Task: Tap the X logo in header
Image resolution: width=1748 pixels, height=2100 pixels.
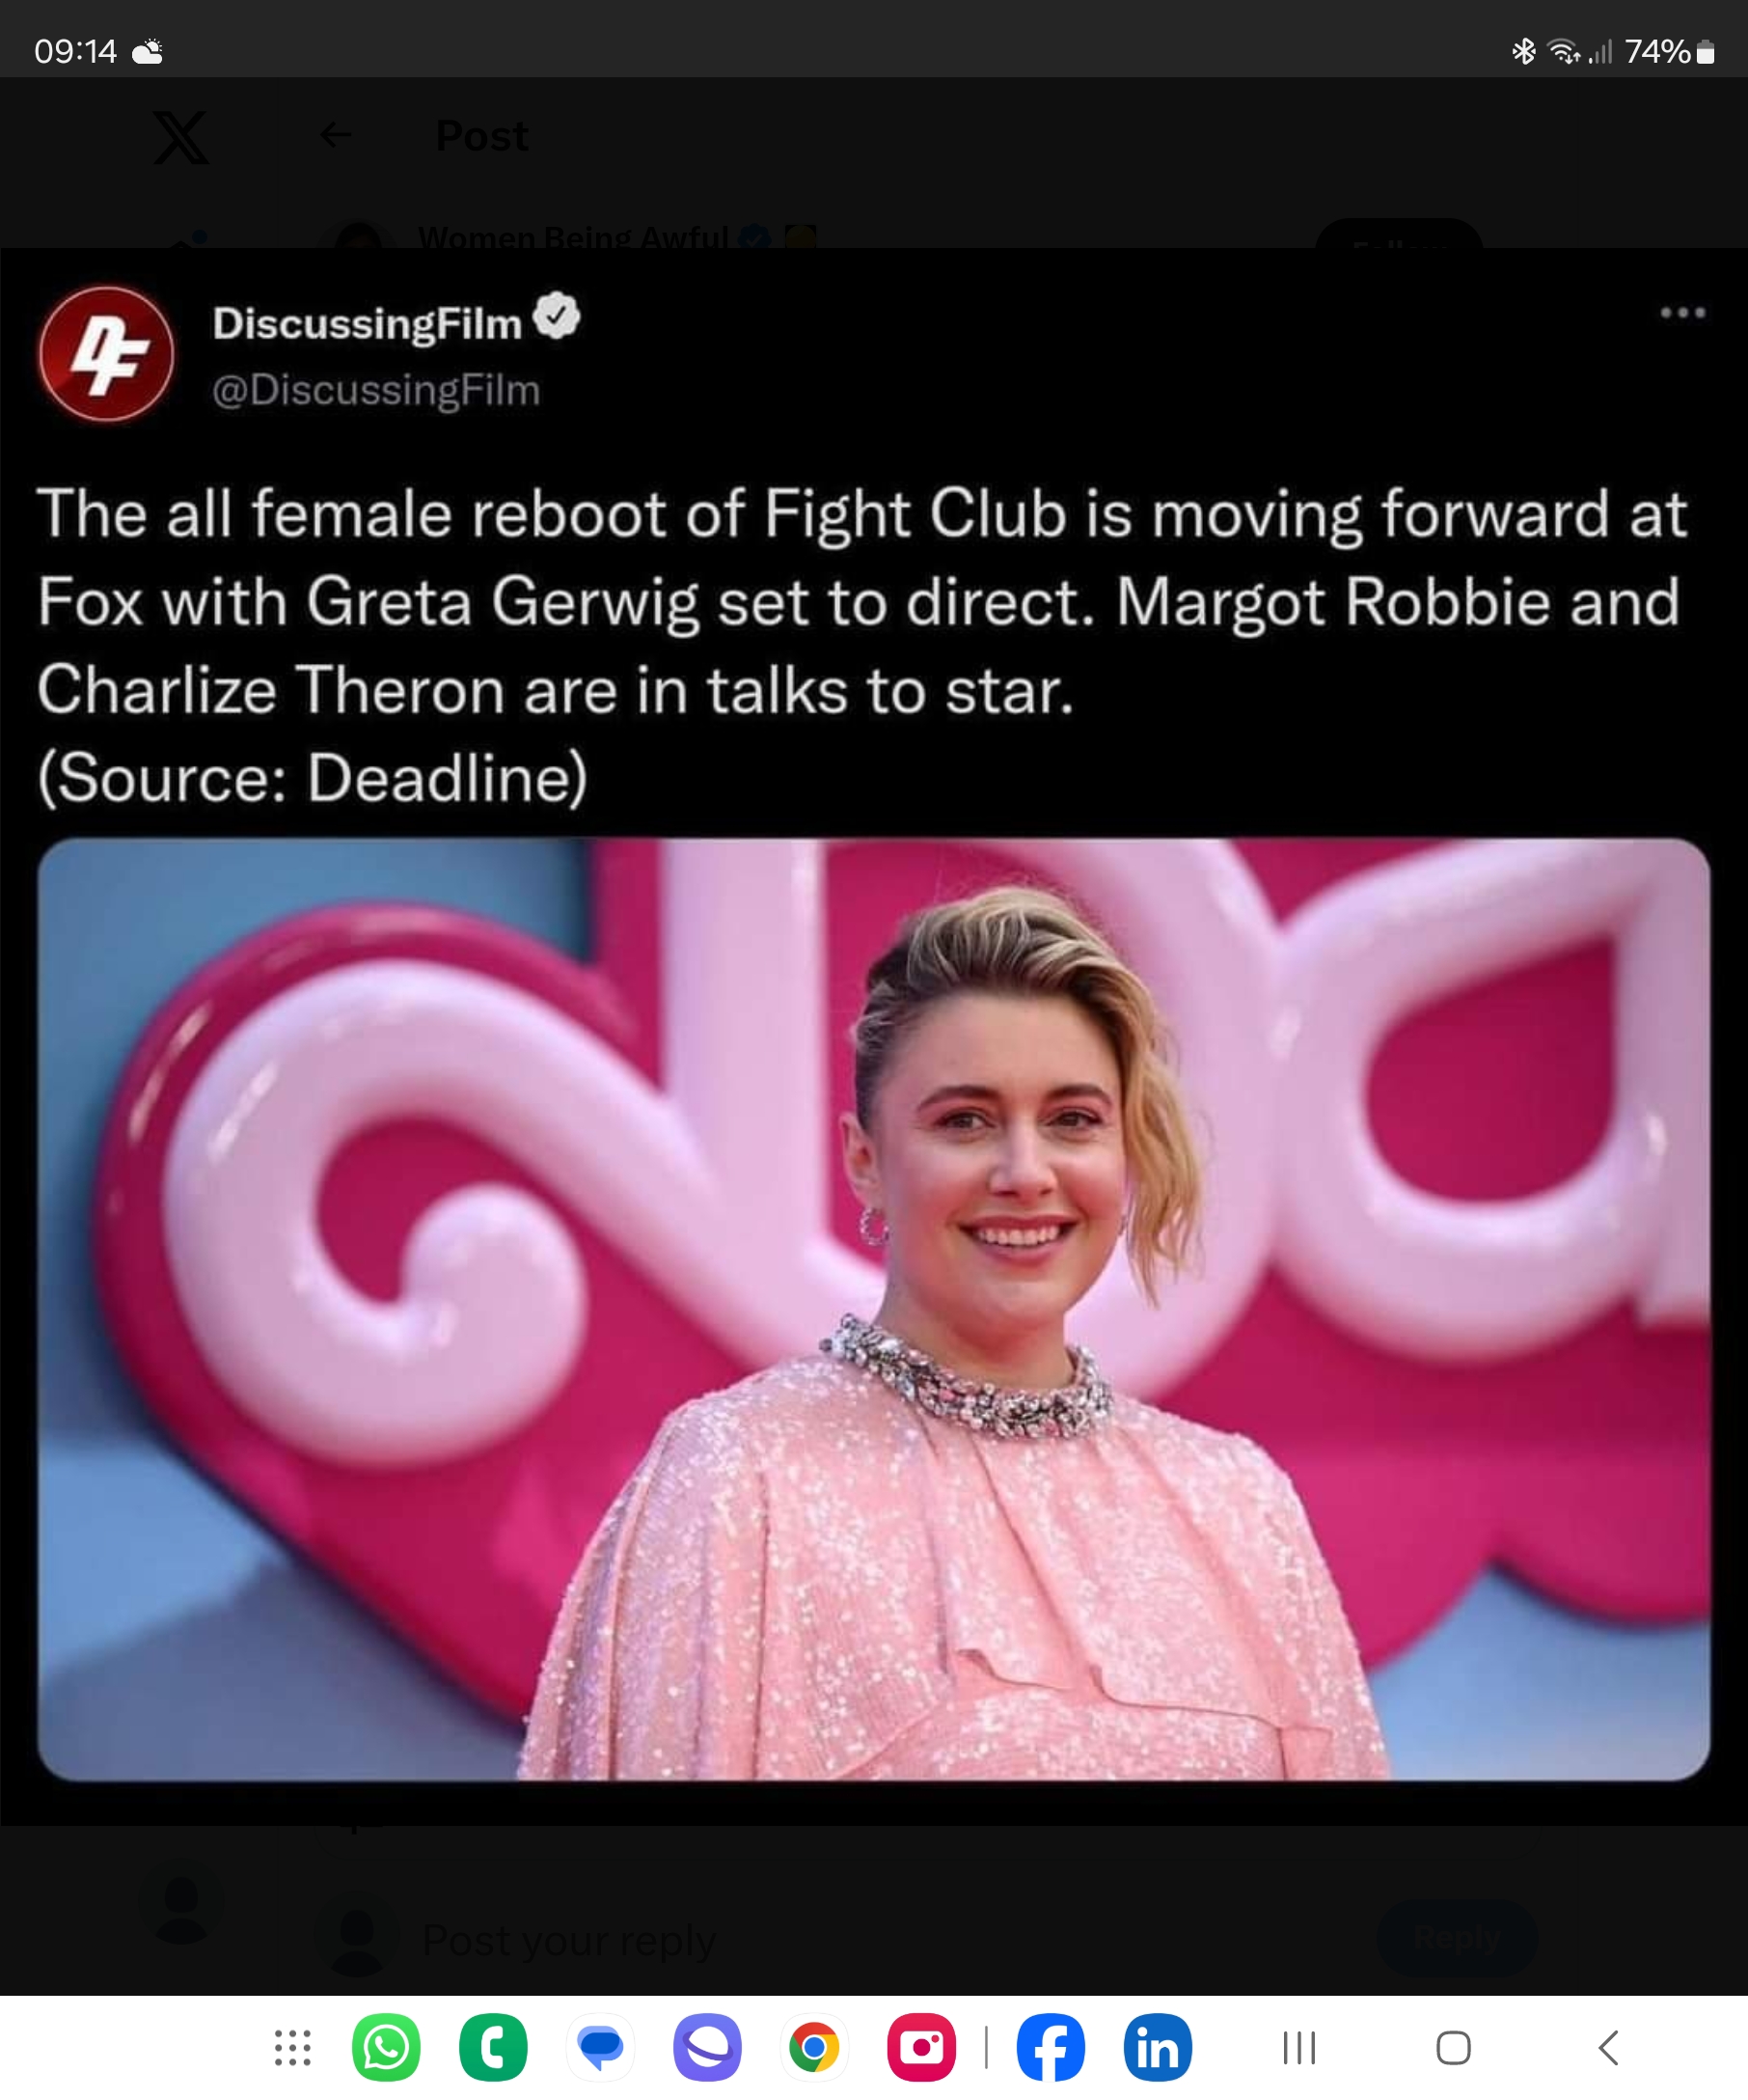Action: click(x=181, y=136)
